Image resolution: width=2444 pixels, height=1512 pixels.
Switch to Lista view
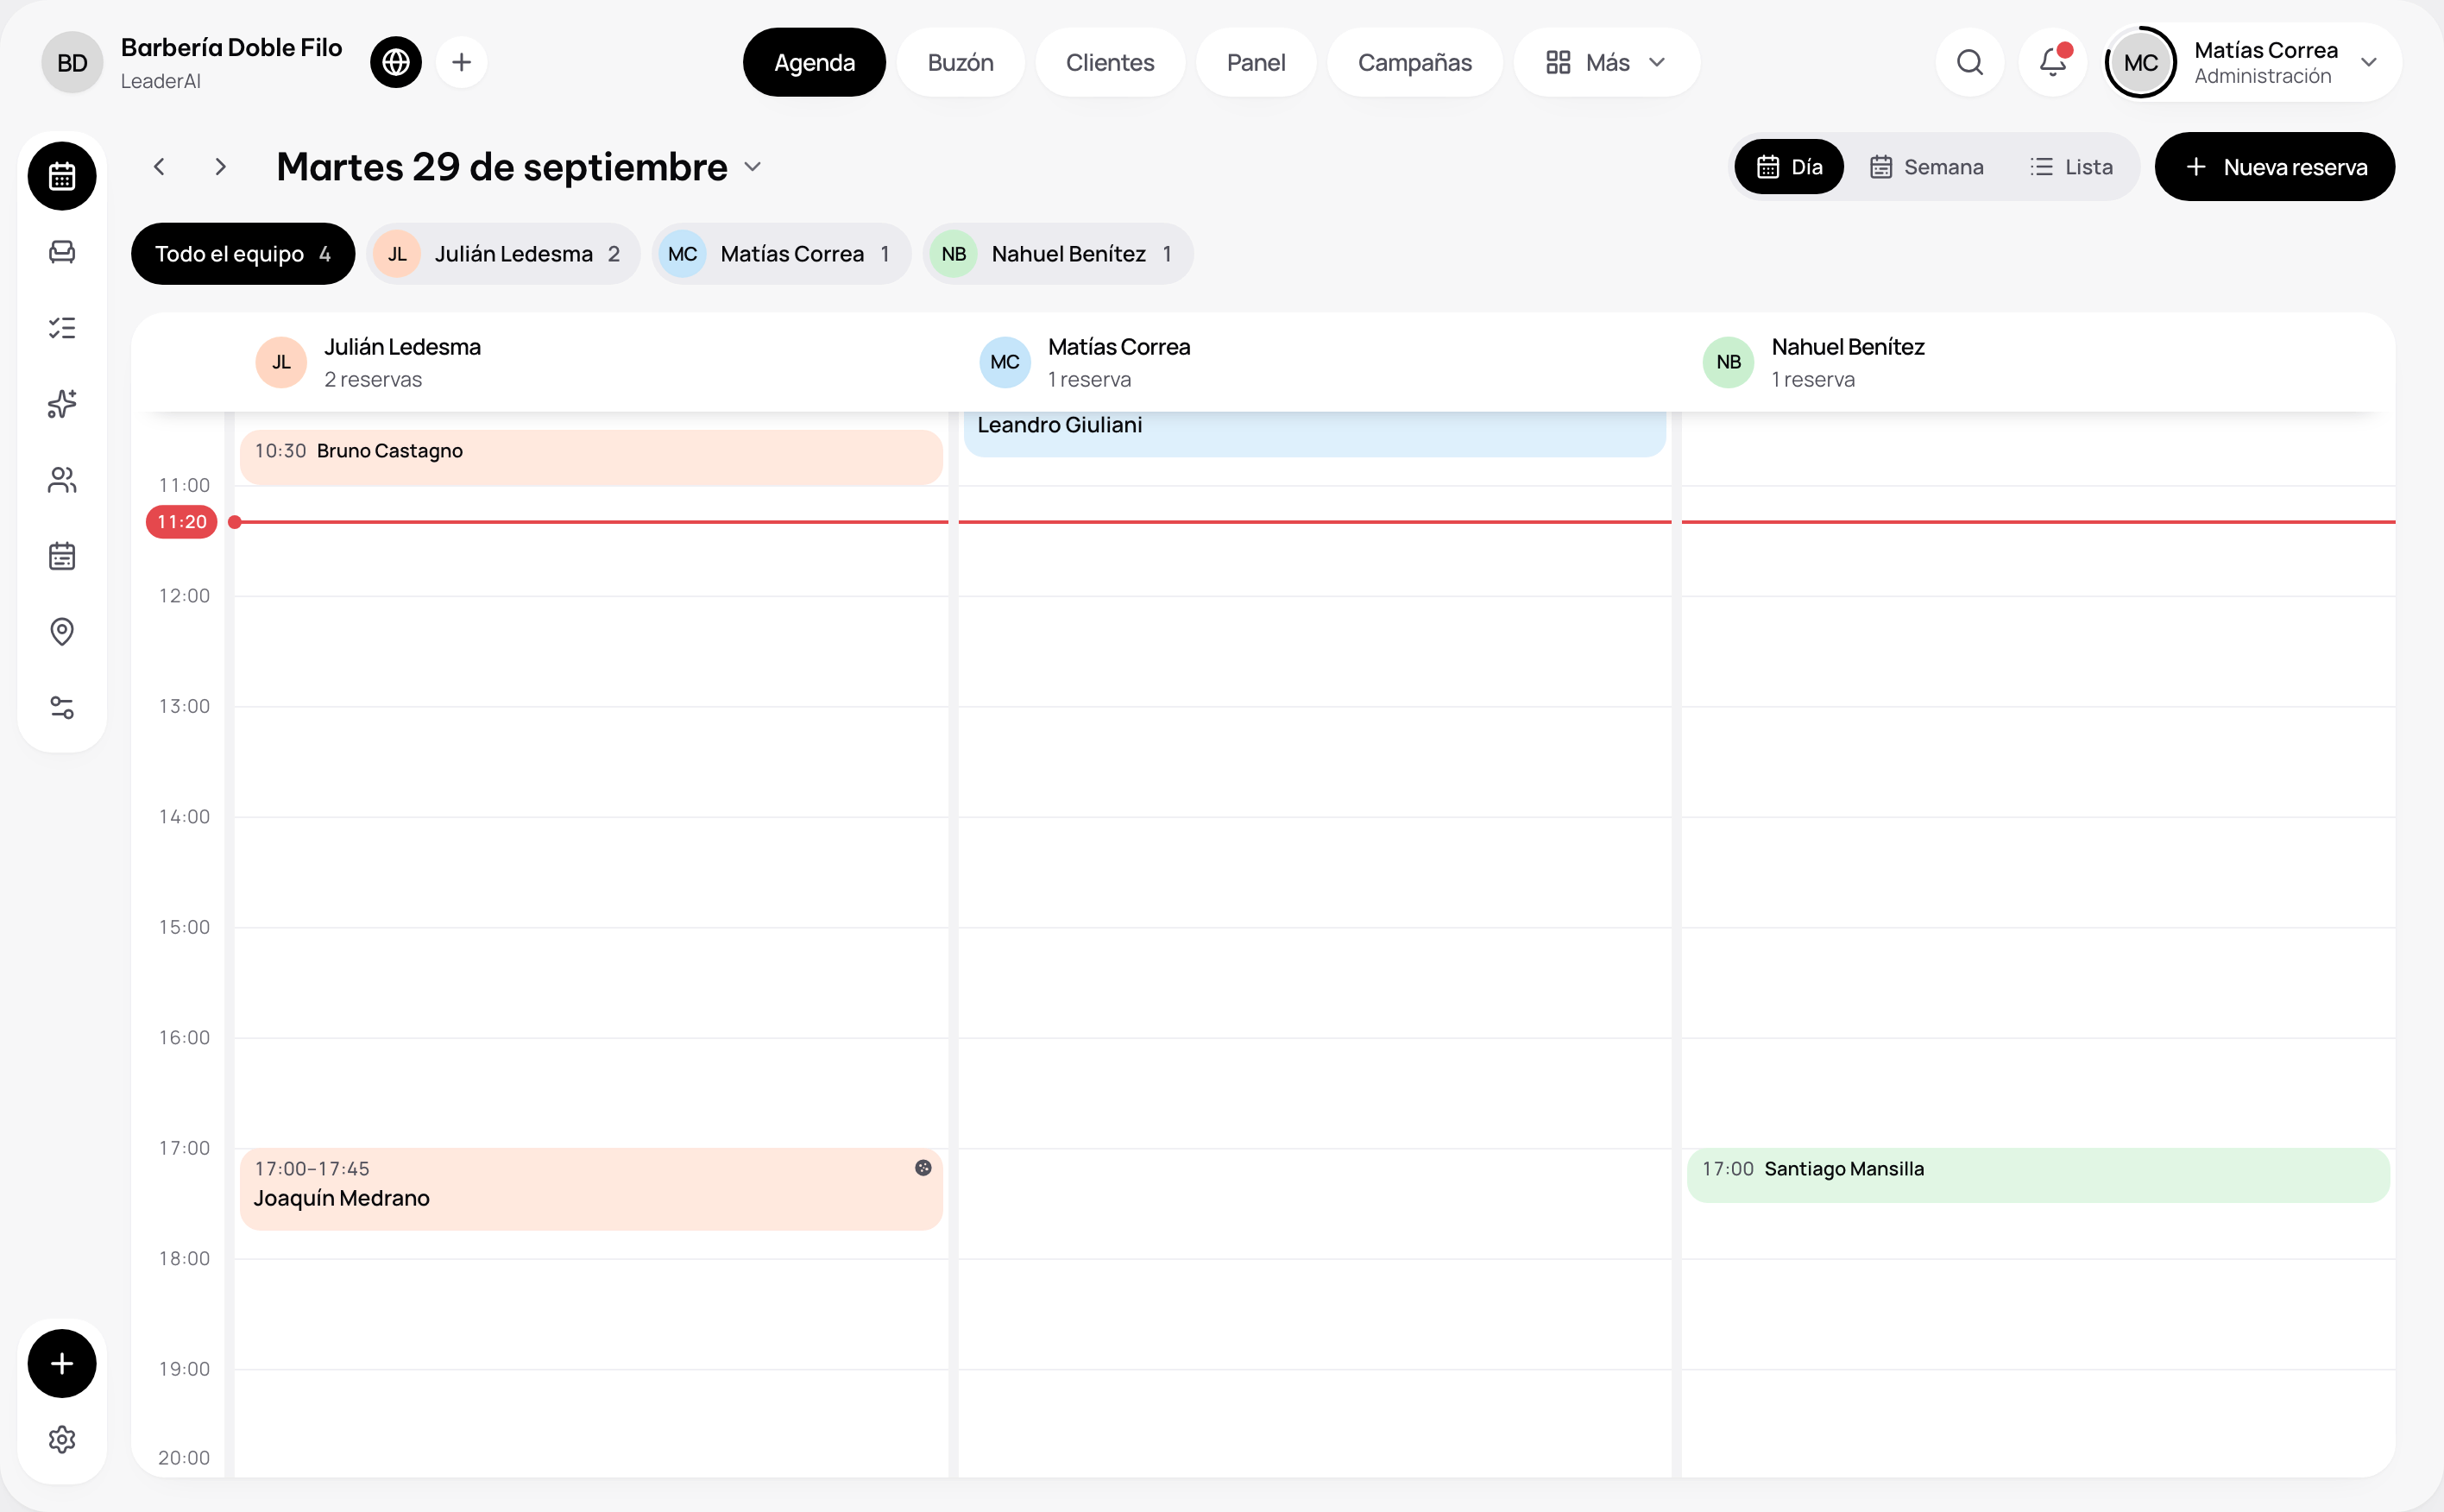click(2071, 166)
